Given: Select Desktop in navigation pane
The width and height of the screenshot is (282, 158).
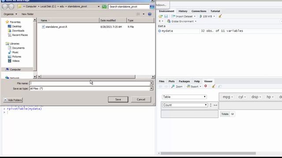Looking at the screenshot, I should (17, 26).
